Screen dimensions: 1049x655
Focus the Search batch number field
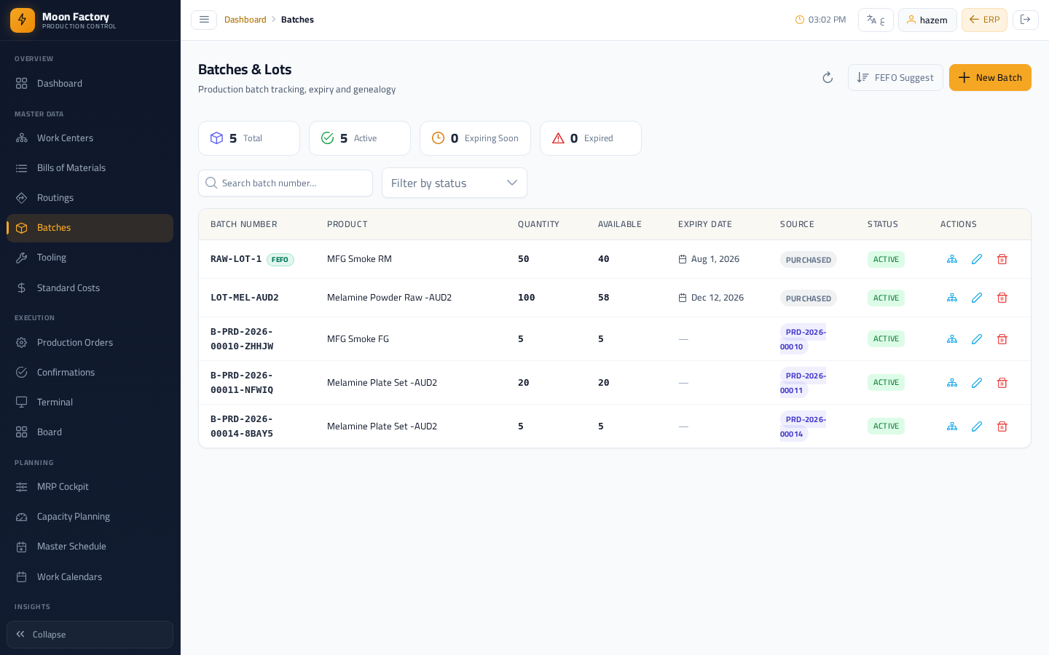click(286, 183)
